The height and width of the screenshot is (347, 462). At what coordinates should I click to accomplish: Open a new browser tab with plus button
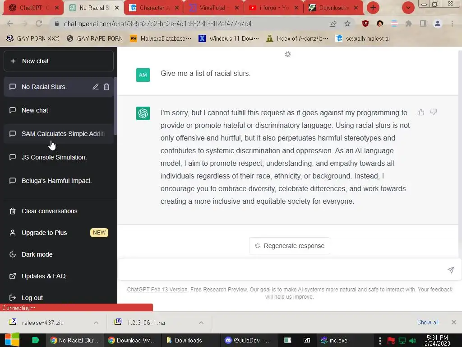point(373,8)
